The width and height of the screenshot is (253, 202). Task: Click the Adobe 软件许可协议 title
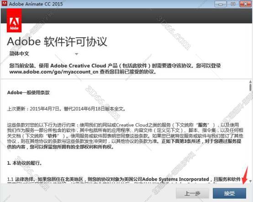57,42
